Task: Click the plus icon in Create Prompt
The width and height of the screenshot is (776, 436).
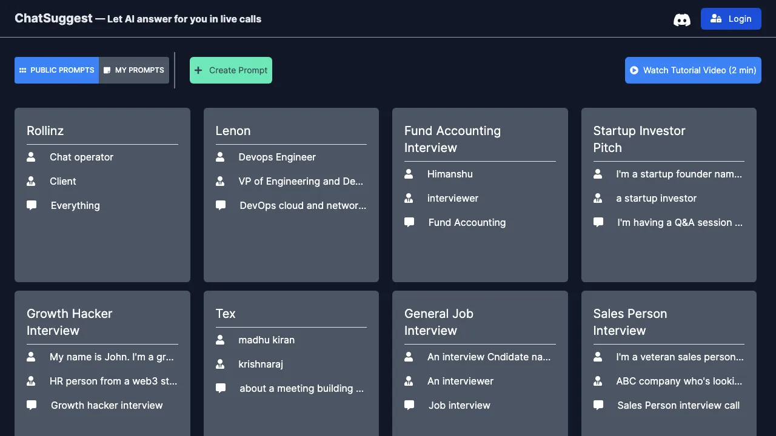Action: coord(198,70)
